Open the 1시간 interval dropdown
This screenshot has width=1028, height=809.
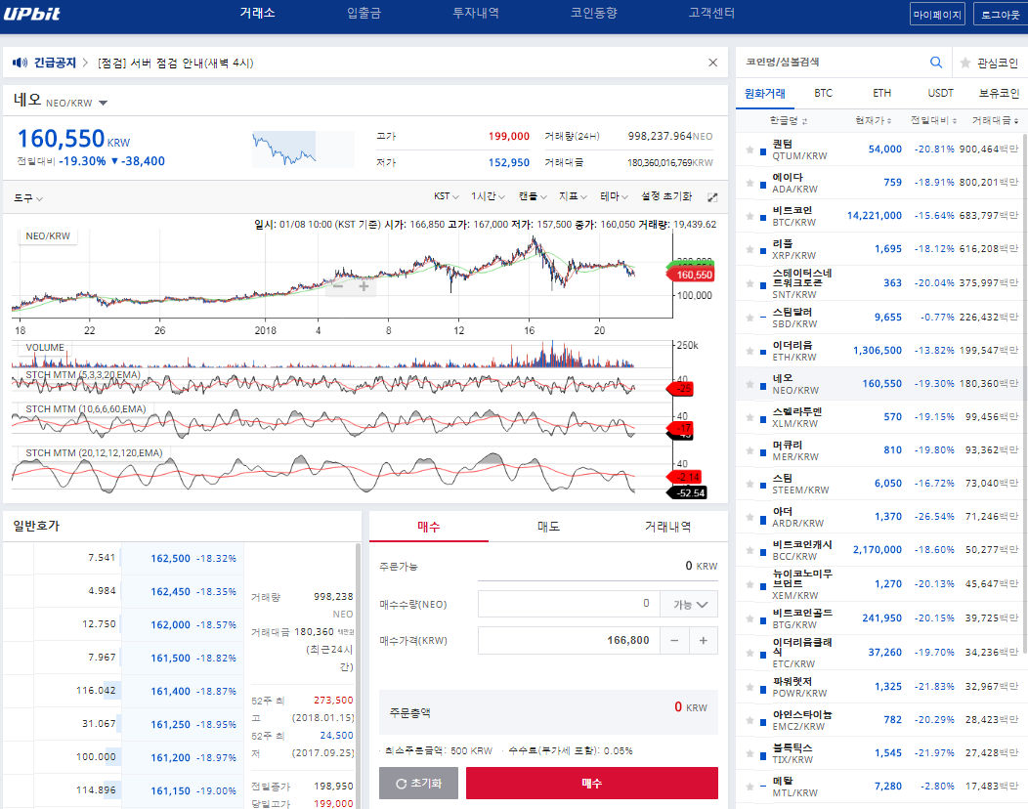click(488, 196)
